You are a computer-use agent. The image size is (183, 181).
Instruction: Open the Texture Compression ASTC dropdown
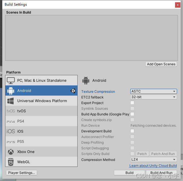coord(154,91)
